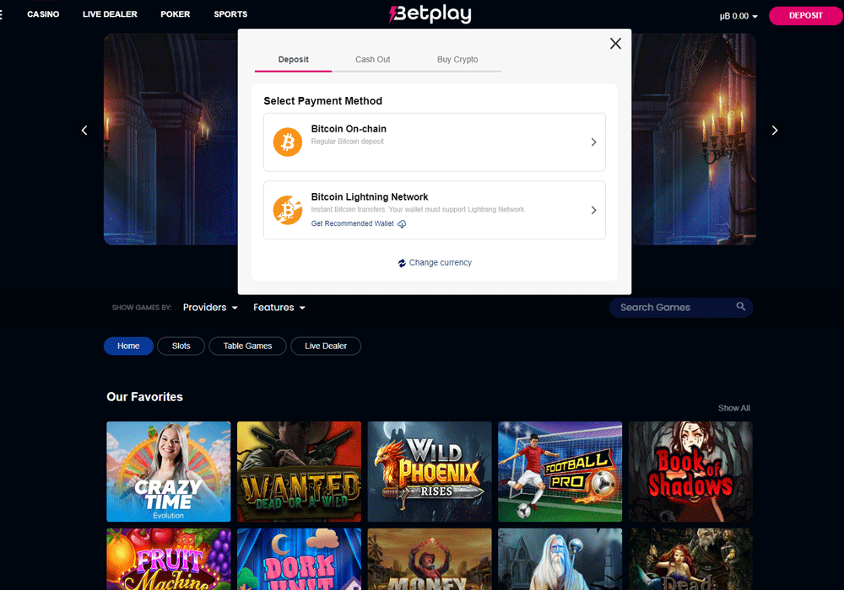Click the Regular Bitcoin deposit description text
This screenshot has width=844, height=590.
pos(347,142)
